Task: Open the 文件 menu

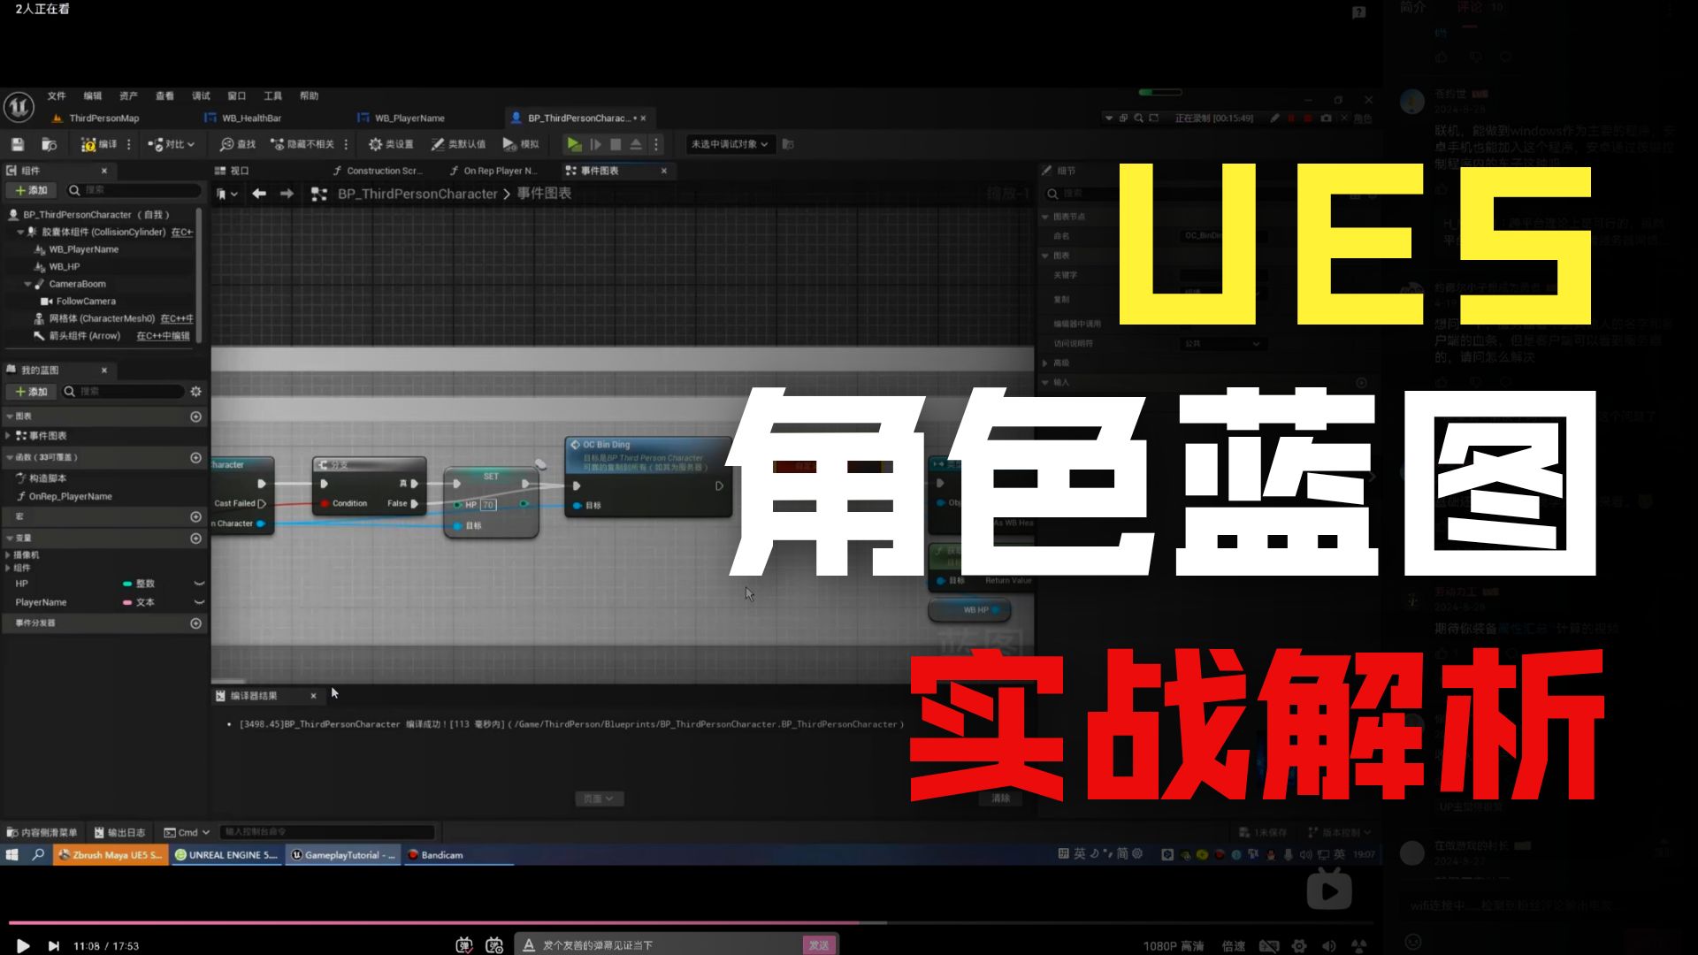Action: pyautogui.click(x=57, y=95)
